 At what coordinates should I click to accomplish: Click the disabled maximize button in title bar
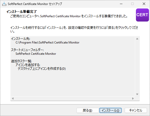point(132,4)
